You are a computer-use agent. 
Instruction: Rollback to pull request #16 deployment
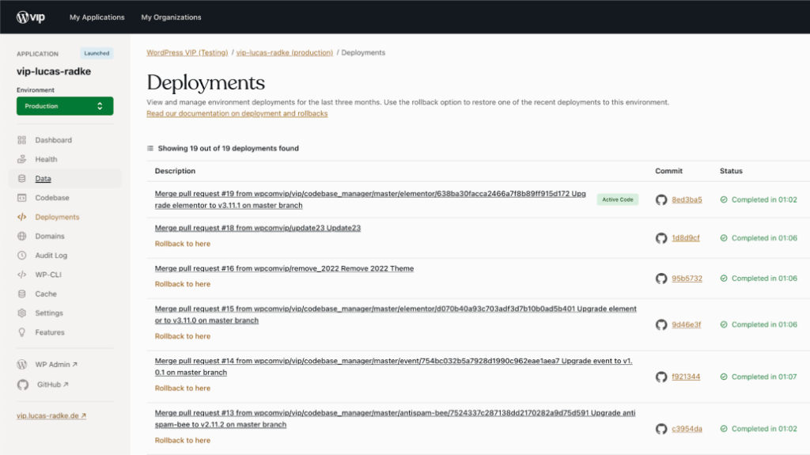[183, 284]
